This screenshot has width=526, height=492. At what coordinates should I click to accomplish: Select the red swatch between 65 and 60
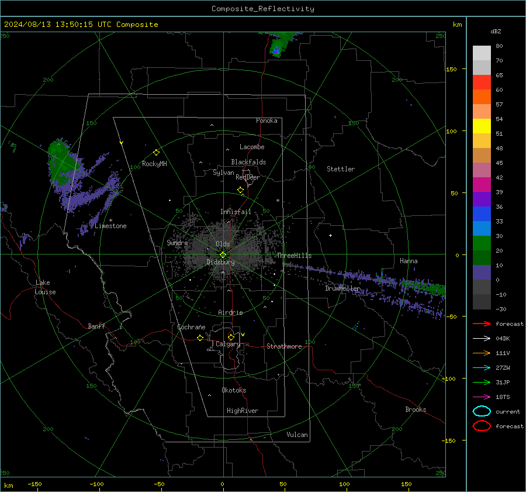click(482, 82)
